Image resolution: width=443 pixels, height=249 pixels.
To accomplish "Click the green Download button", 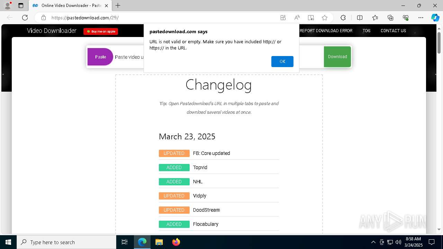I will (x=337, y=57).
